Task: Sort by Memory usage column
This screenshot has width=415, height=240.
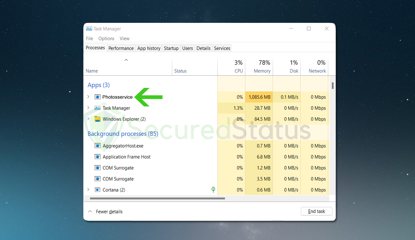Action: [259, 67]
